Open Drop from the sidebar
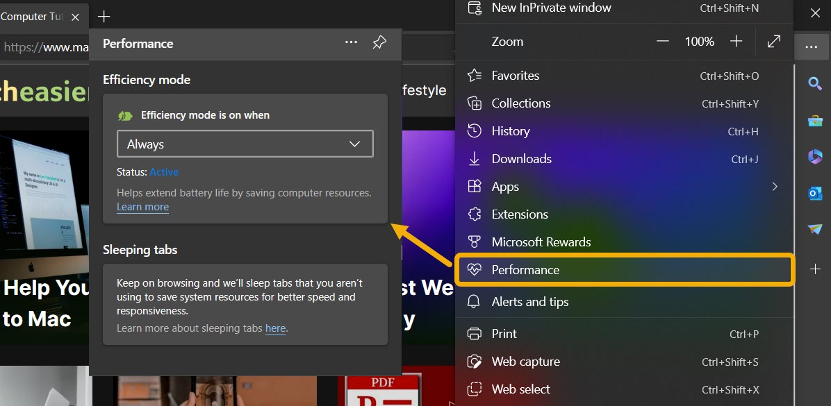The width and height of the screenshot is (831, 406). coord(816,229)
